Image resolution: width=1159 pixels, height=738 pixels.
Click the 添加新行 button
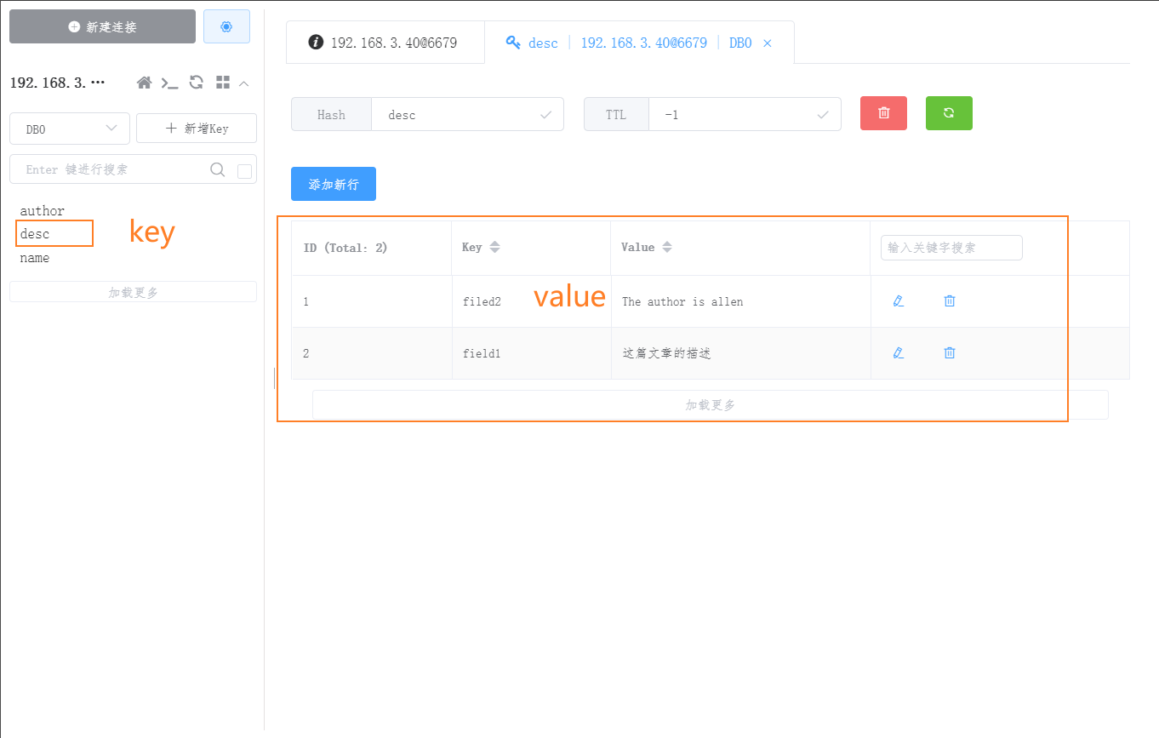pyautogui.click(x=333, y=183)
